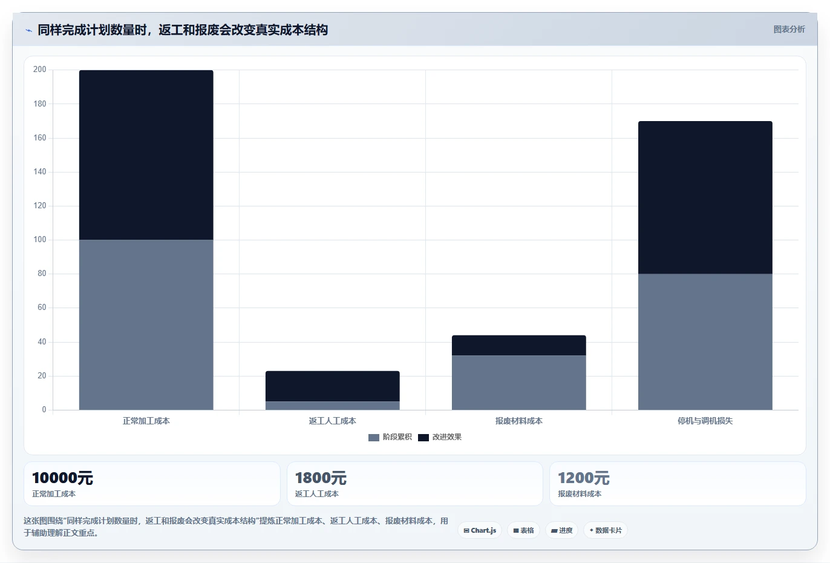Image resolution: width=830 pixels, height=563 pixels.
Task: Click the 1800元 card value
Action: coord(321,478)
